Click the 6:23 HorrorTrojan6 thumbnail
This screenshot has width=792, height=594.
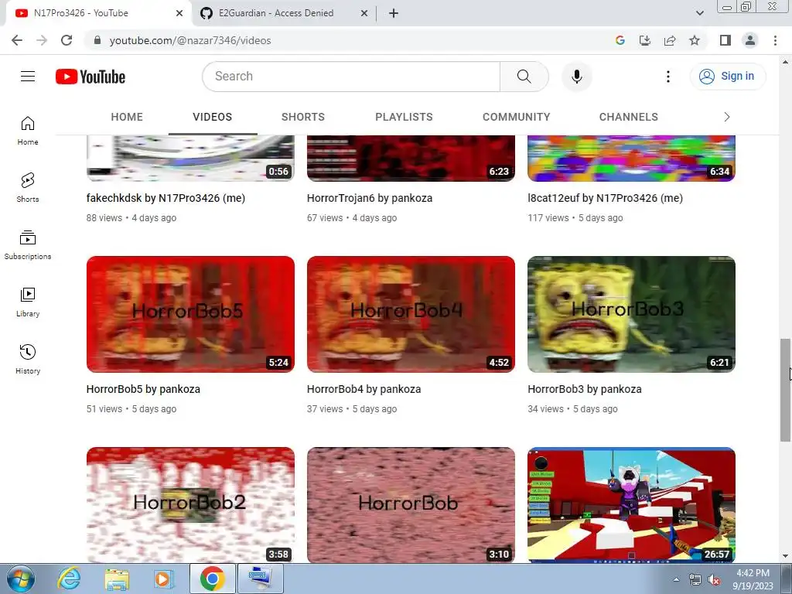point(411,158)
